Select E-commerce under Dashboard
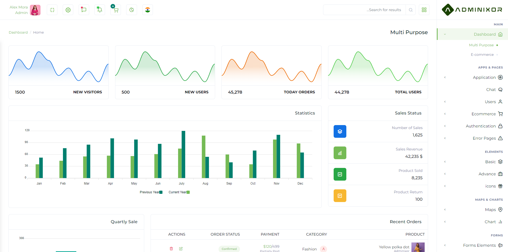This screenshot has height=252, width=508. 482,54
